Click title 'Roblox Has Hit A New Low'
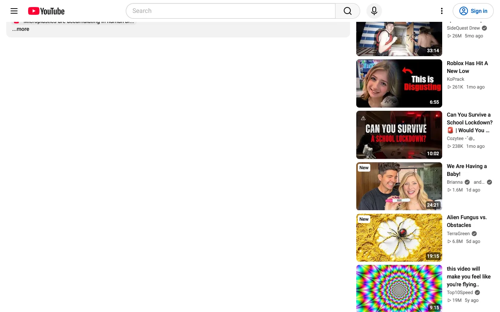 click(x=468, y=67)
